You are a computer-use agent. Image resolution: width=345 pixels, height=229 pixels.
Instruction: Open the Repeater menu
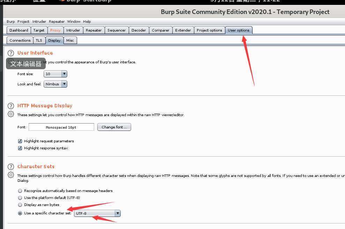click(57, 21)
